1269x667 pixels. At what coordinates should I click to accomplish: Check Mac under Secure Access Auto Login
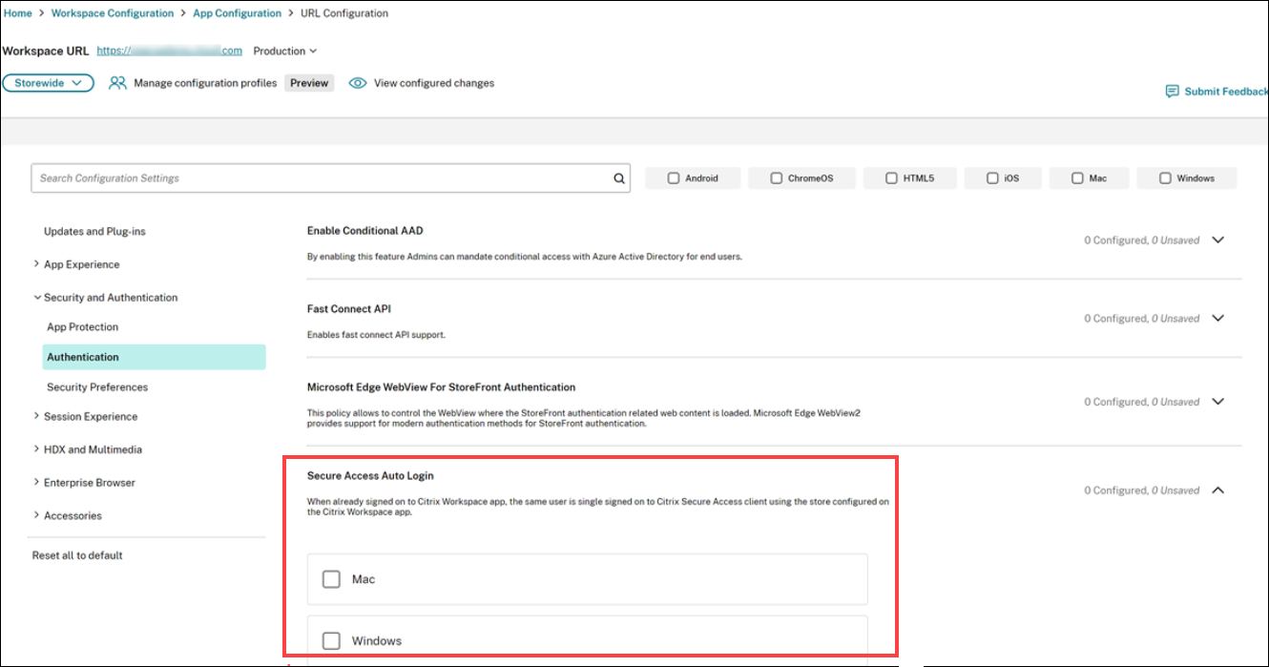(x=331, y=579)
